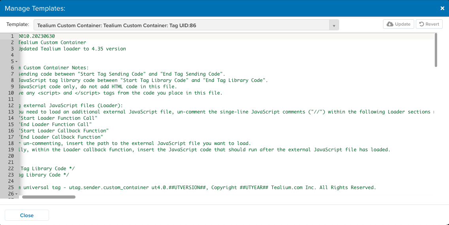Click 'Updated Tealium loader to 4.35 version' line
449x225 pixels.
click(72, 49)
